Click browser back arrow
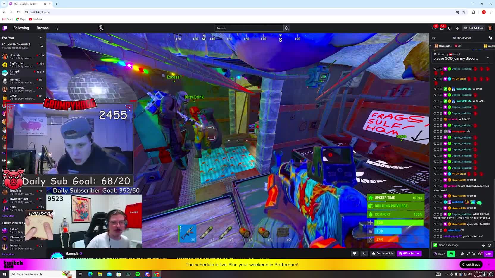Image resolution: width=495 pixels, height=278 pixels. (x=4, y=12)
